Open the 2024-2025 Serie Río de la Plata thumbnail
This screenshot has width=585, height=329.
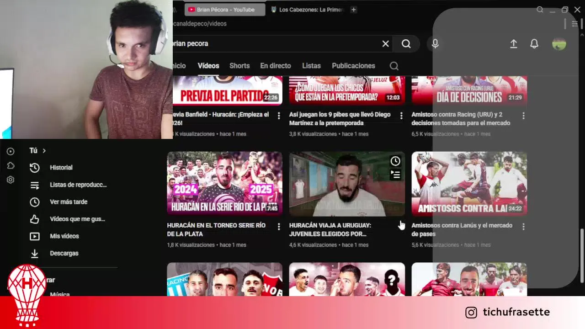(x=224, y=184)
